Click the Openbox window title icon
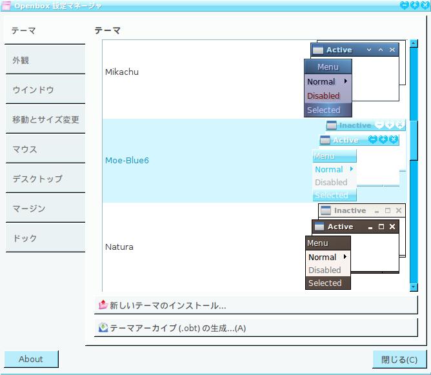431x375 pixels. 6,6
